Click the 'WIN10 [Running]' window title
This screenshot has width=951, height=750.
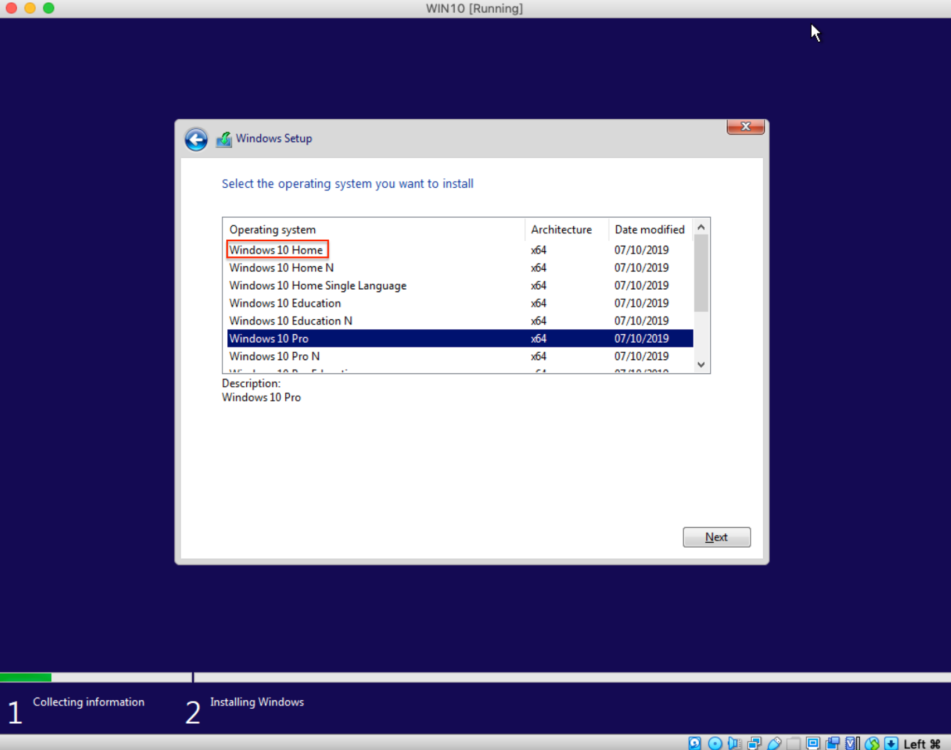point(474,8)
